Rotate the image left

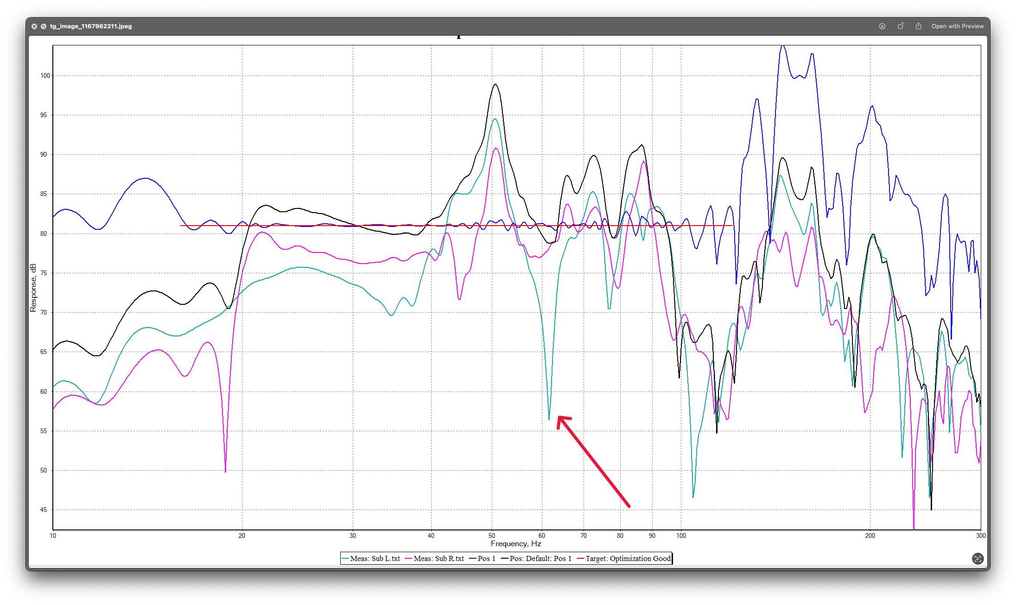tap(901, 26)
